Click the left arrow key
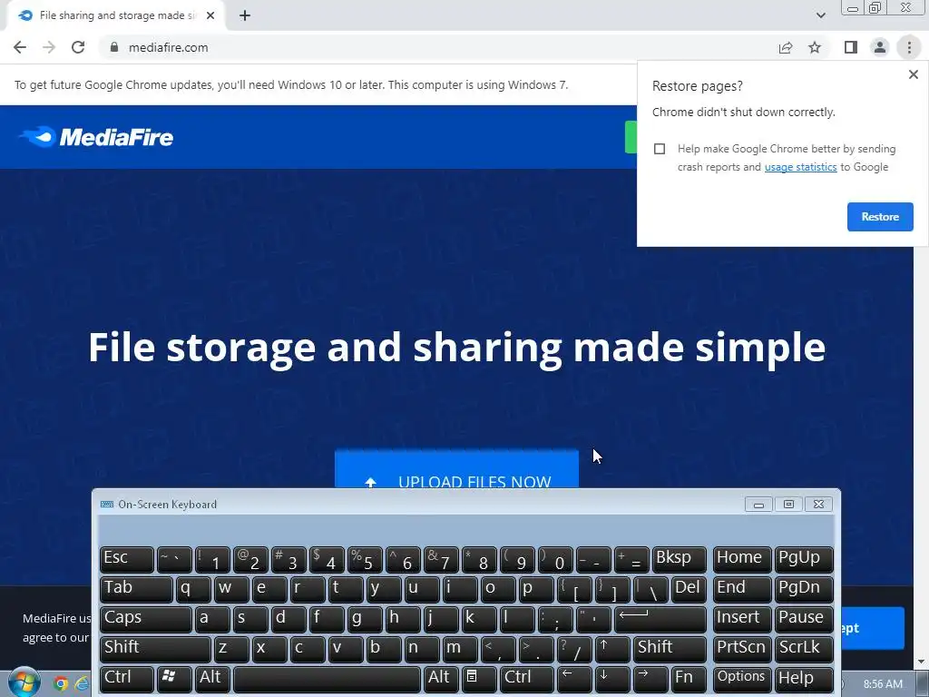The image size is (929, 697). pos(574,679)
